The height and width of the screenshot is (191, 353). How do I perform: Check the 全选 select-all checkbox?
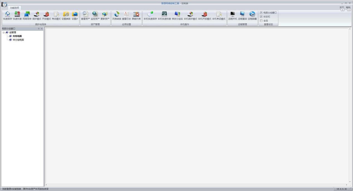pos(261,21)
